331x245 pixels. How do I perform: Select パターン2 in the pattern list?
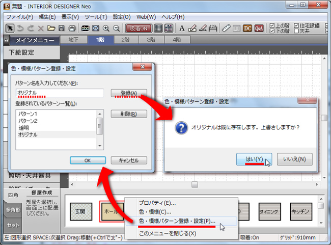(x=57, y=121)
